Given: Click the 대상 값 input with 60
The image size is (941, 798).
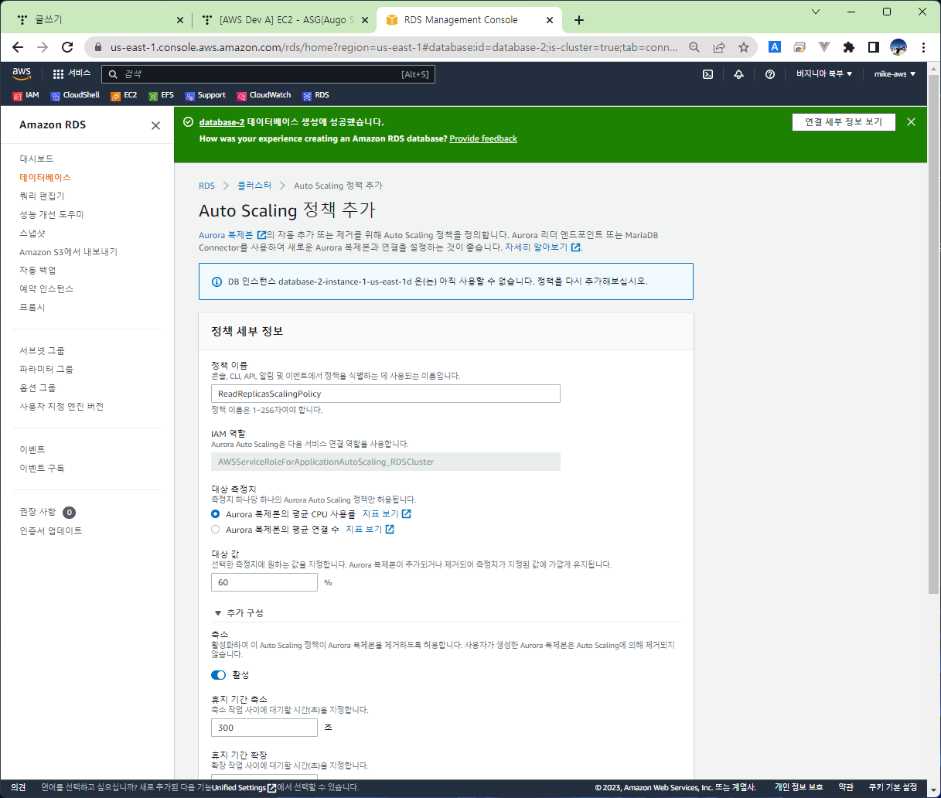Looking at the screenshot, I should click(x=264, y=582).
